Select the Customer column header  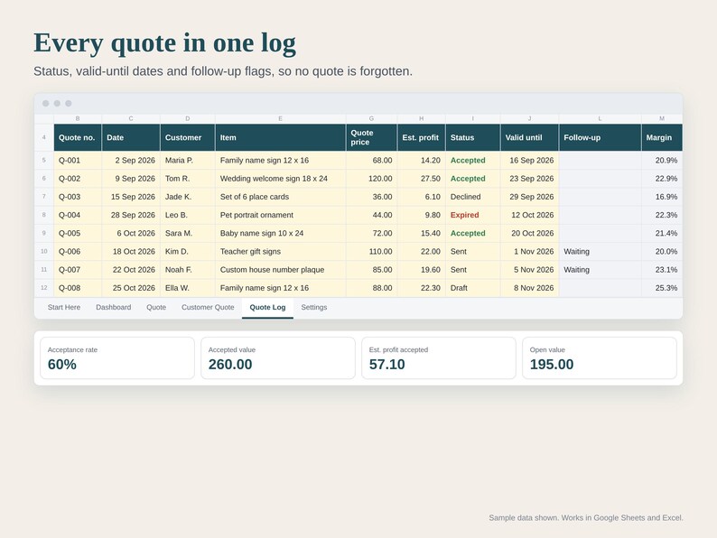point(188,137)
